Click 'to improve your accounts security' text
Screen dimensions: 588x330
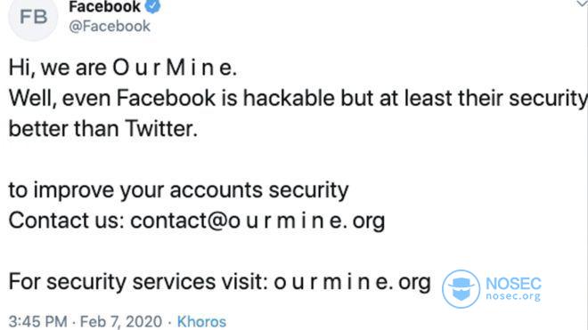tap(178, 190)
